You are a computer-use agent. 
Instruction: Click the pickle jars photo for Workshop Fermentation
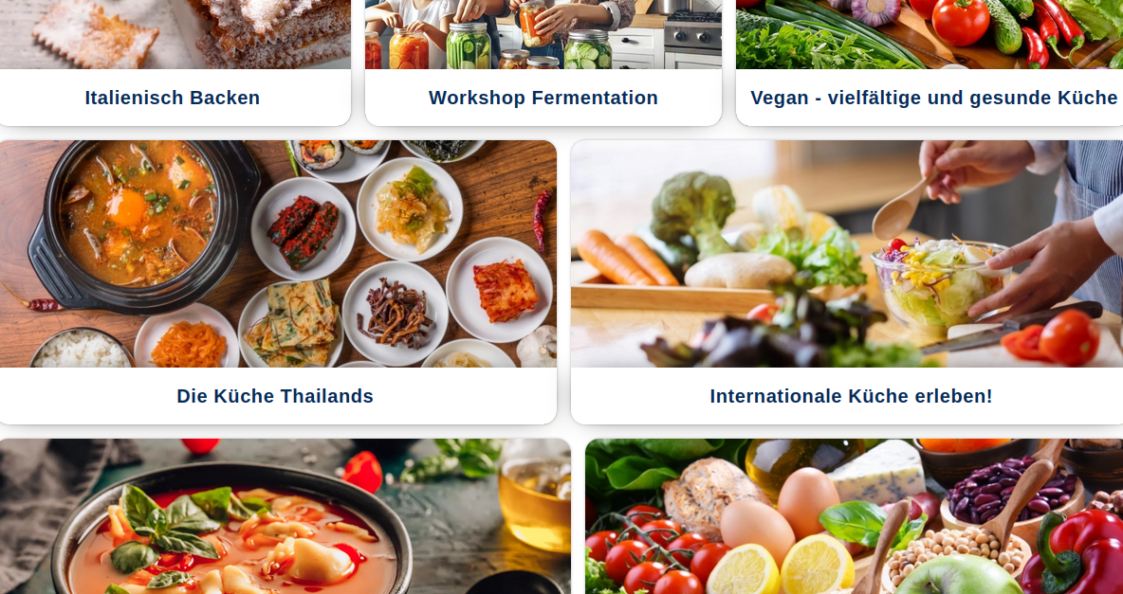[543, 34]
